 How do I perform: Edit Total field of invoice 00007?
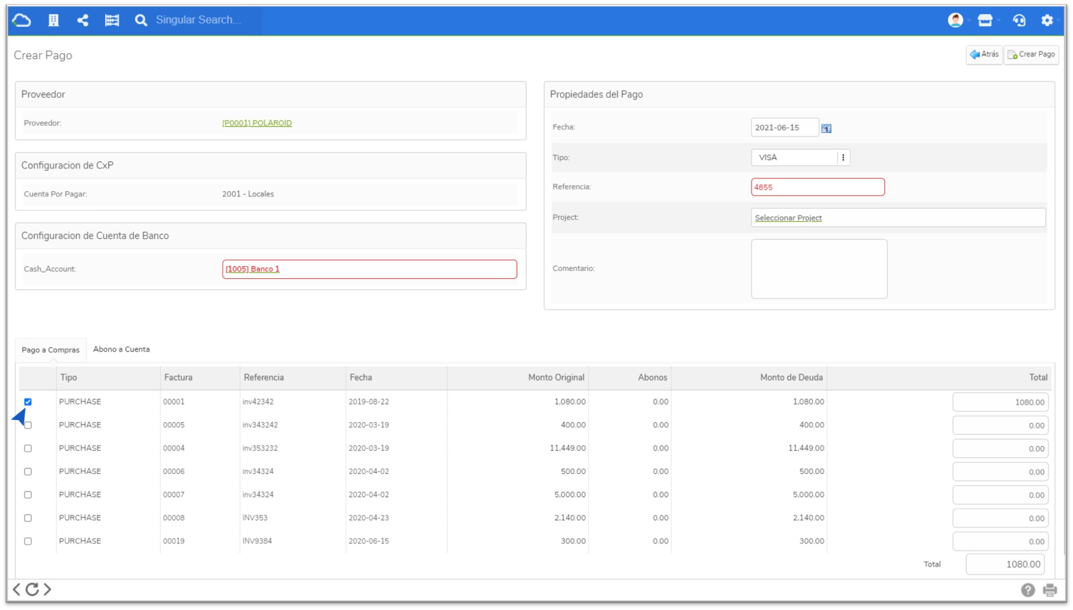1000,495
